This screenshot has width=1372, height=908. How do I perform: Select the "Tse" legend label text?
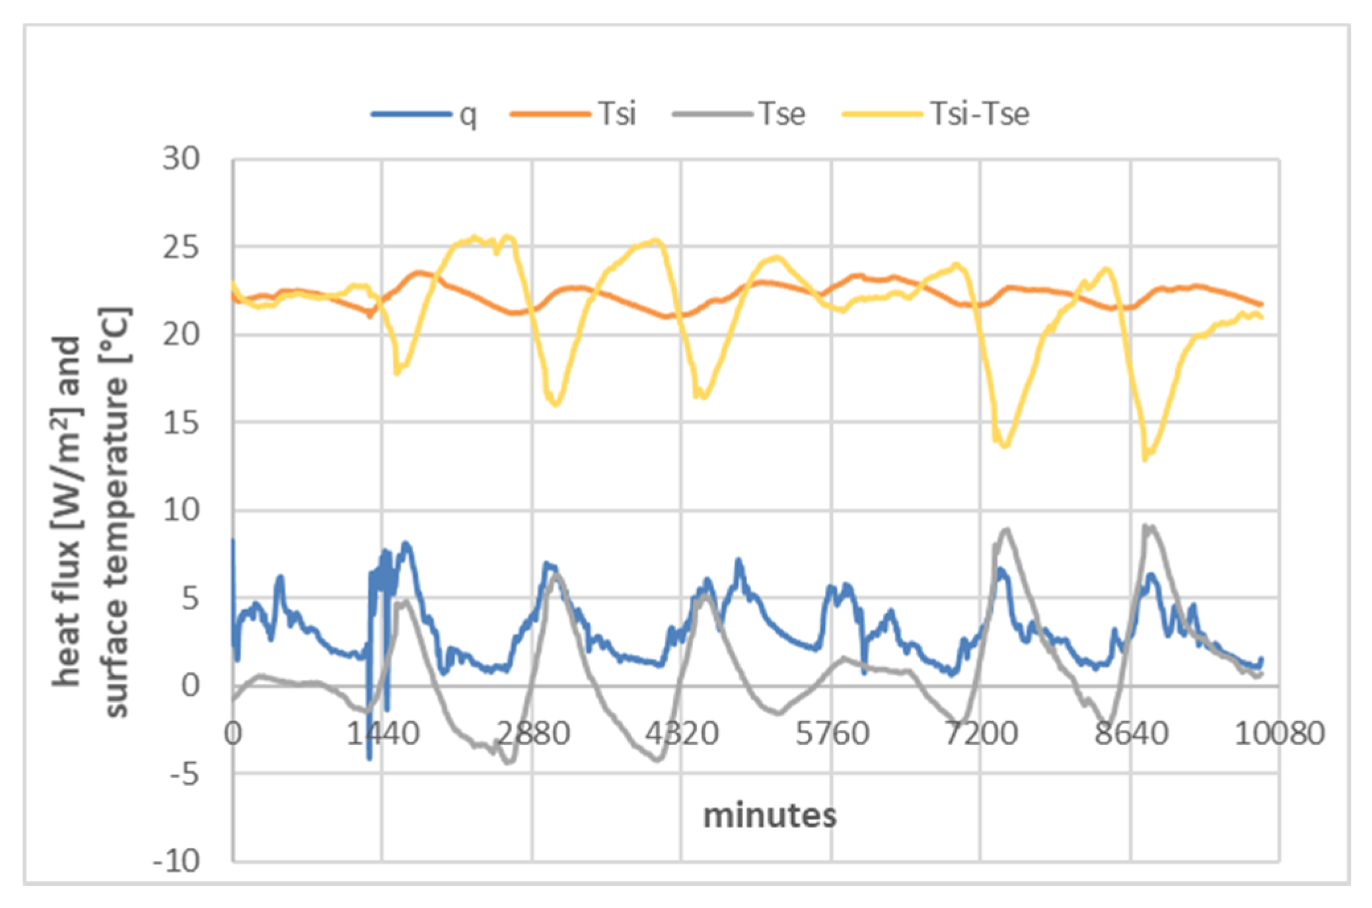781,114
